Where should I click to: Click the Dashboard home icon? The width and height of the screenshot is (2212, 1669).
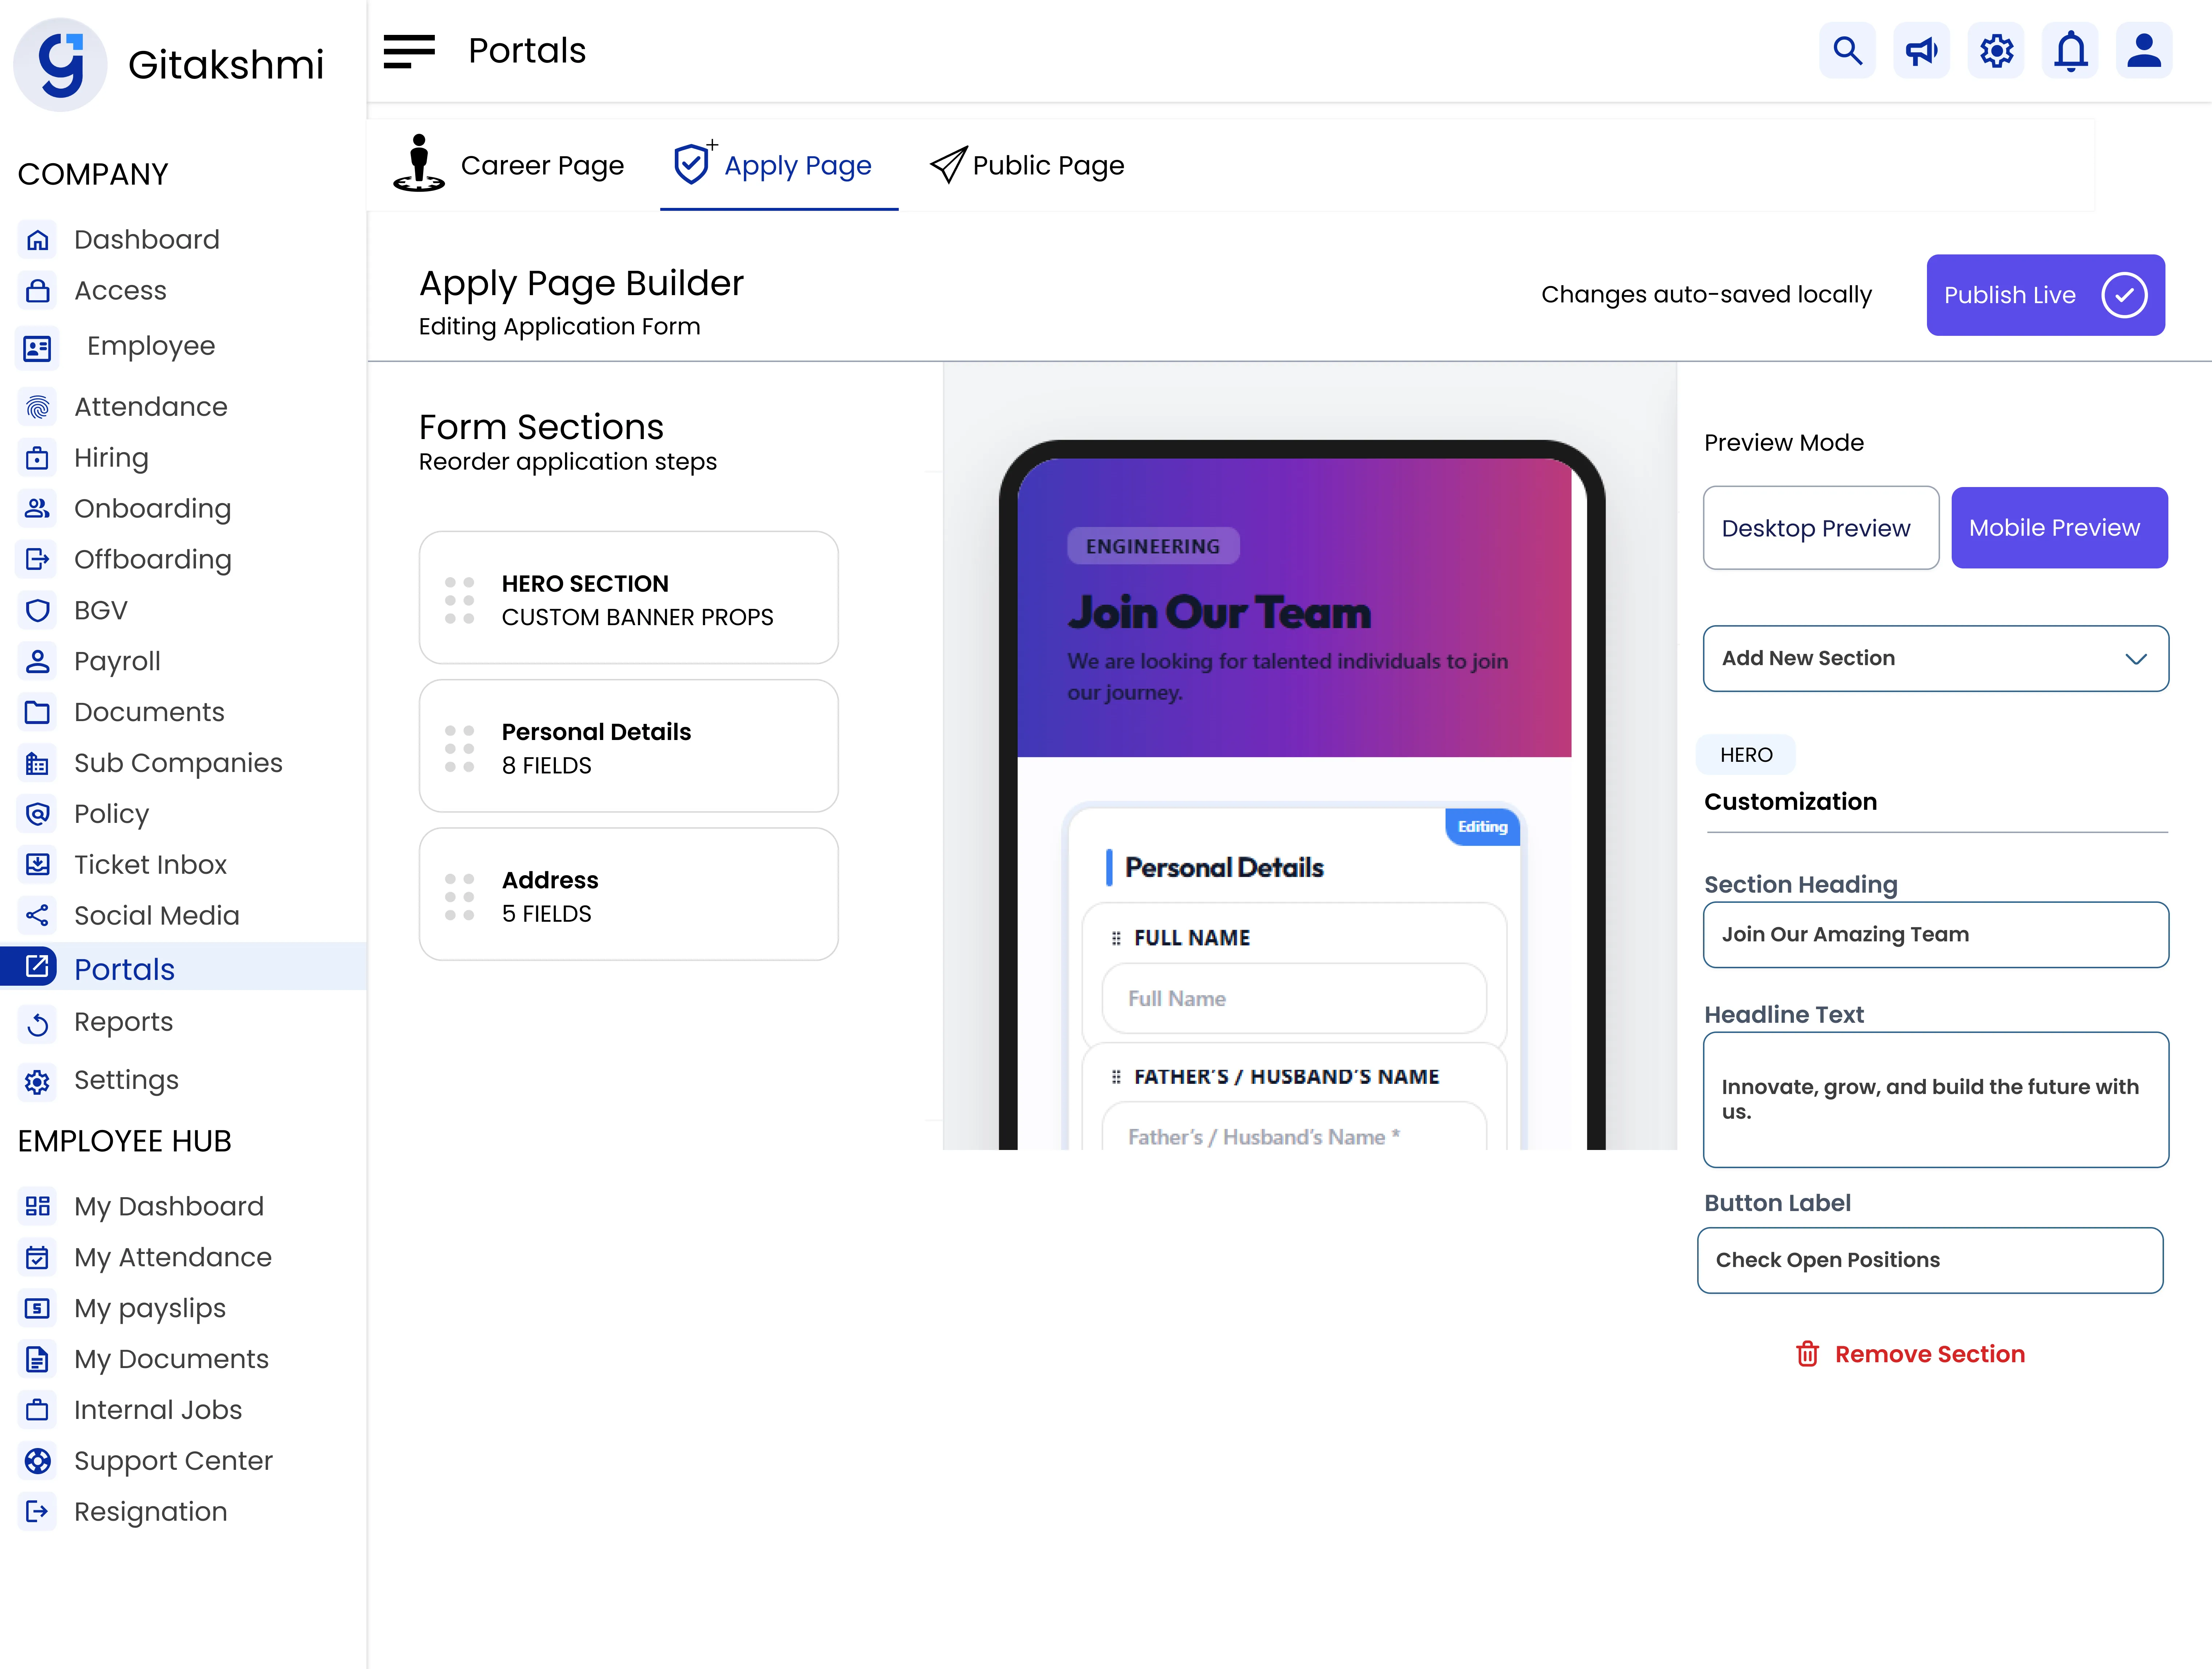[x=37, y=240]
